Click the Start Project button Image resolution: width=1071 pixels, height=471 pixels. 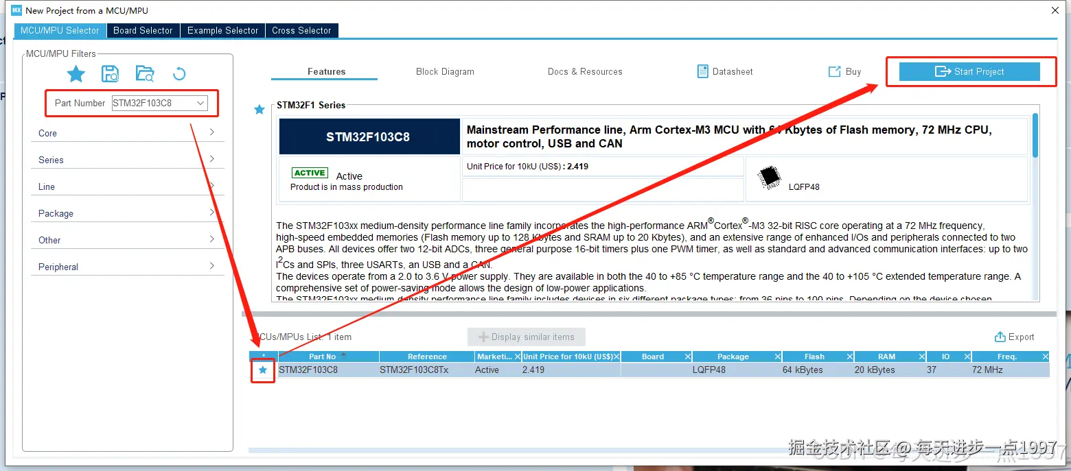pos(969,71)
